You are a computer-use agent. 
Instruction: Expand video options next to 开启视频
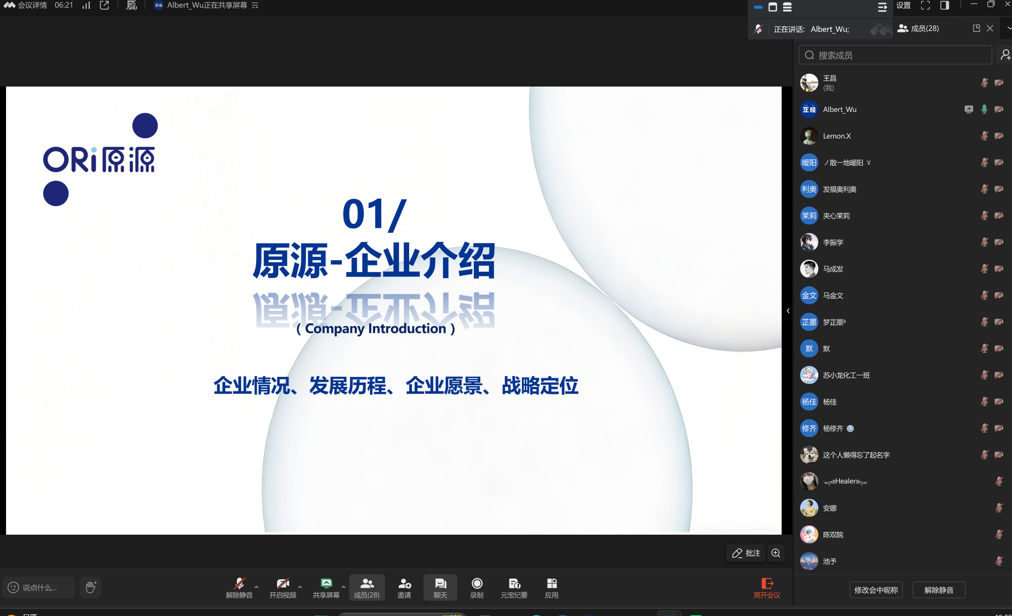(299, 588)
